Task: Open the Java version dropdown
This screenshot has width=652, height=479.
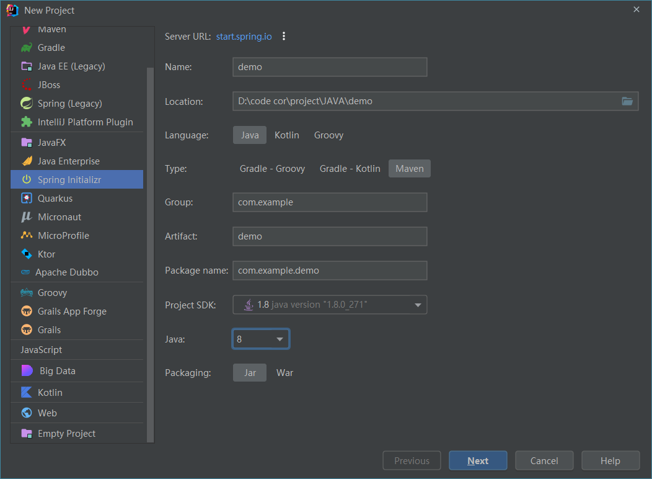Action: [x=261, y=339]
